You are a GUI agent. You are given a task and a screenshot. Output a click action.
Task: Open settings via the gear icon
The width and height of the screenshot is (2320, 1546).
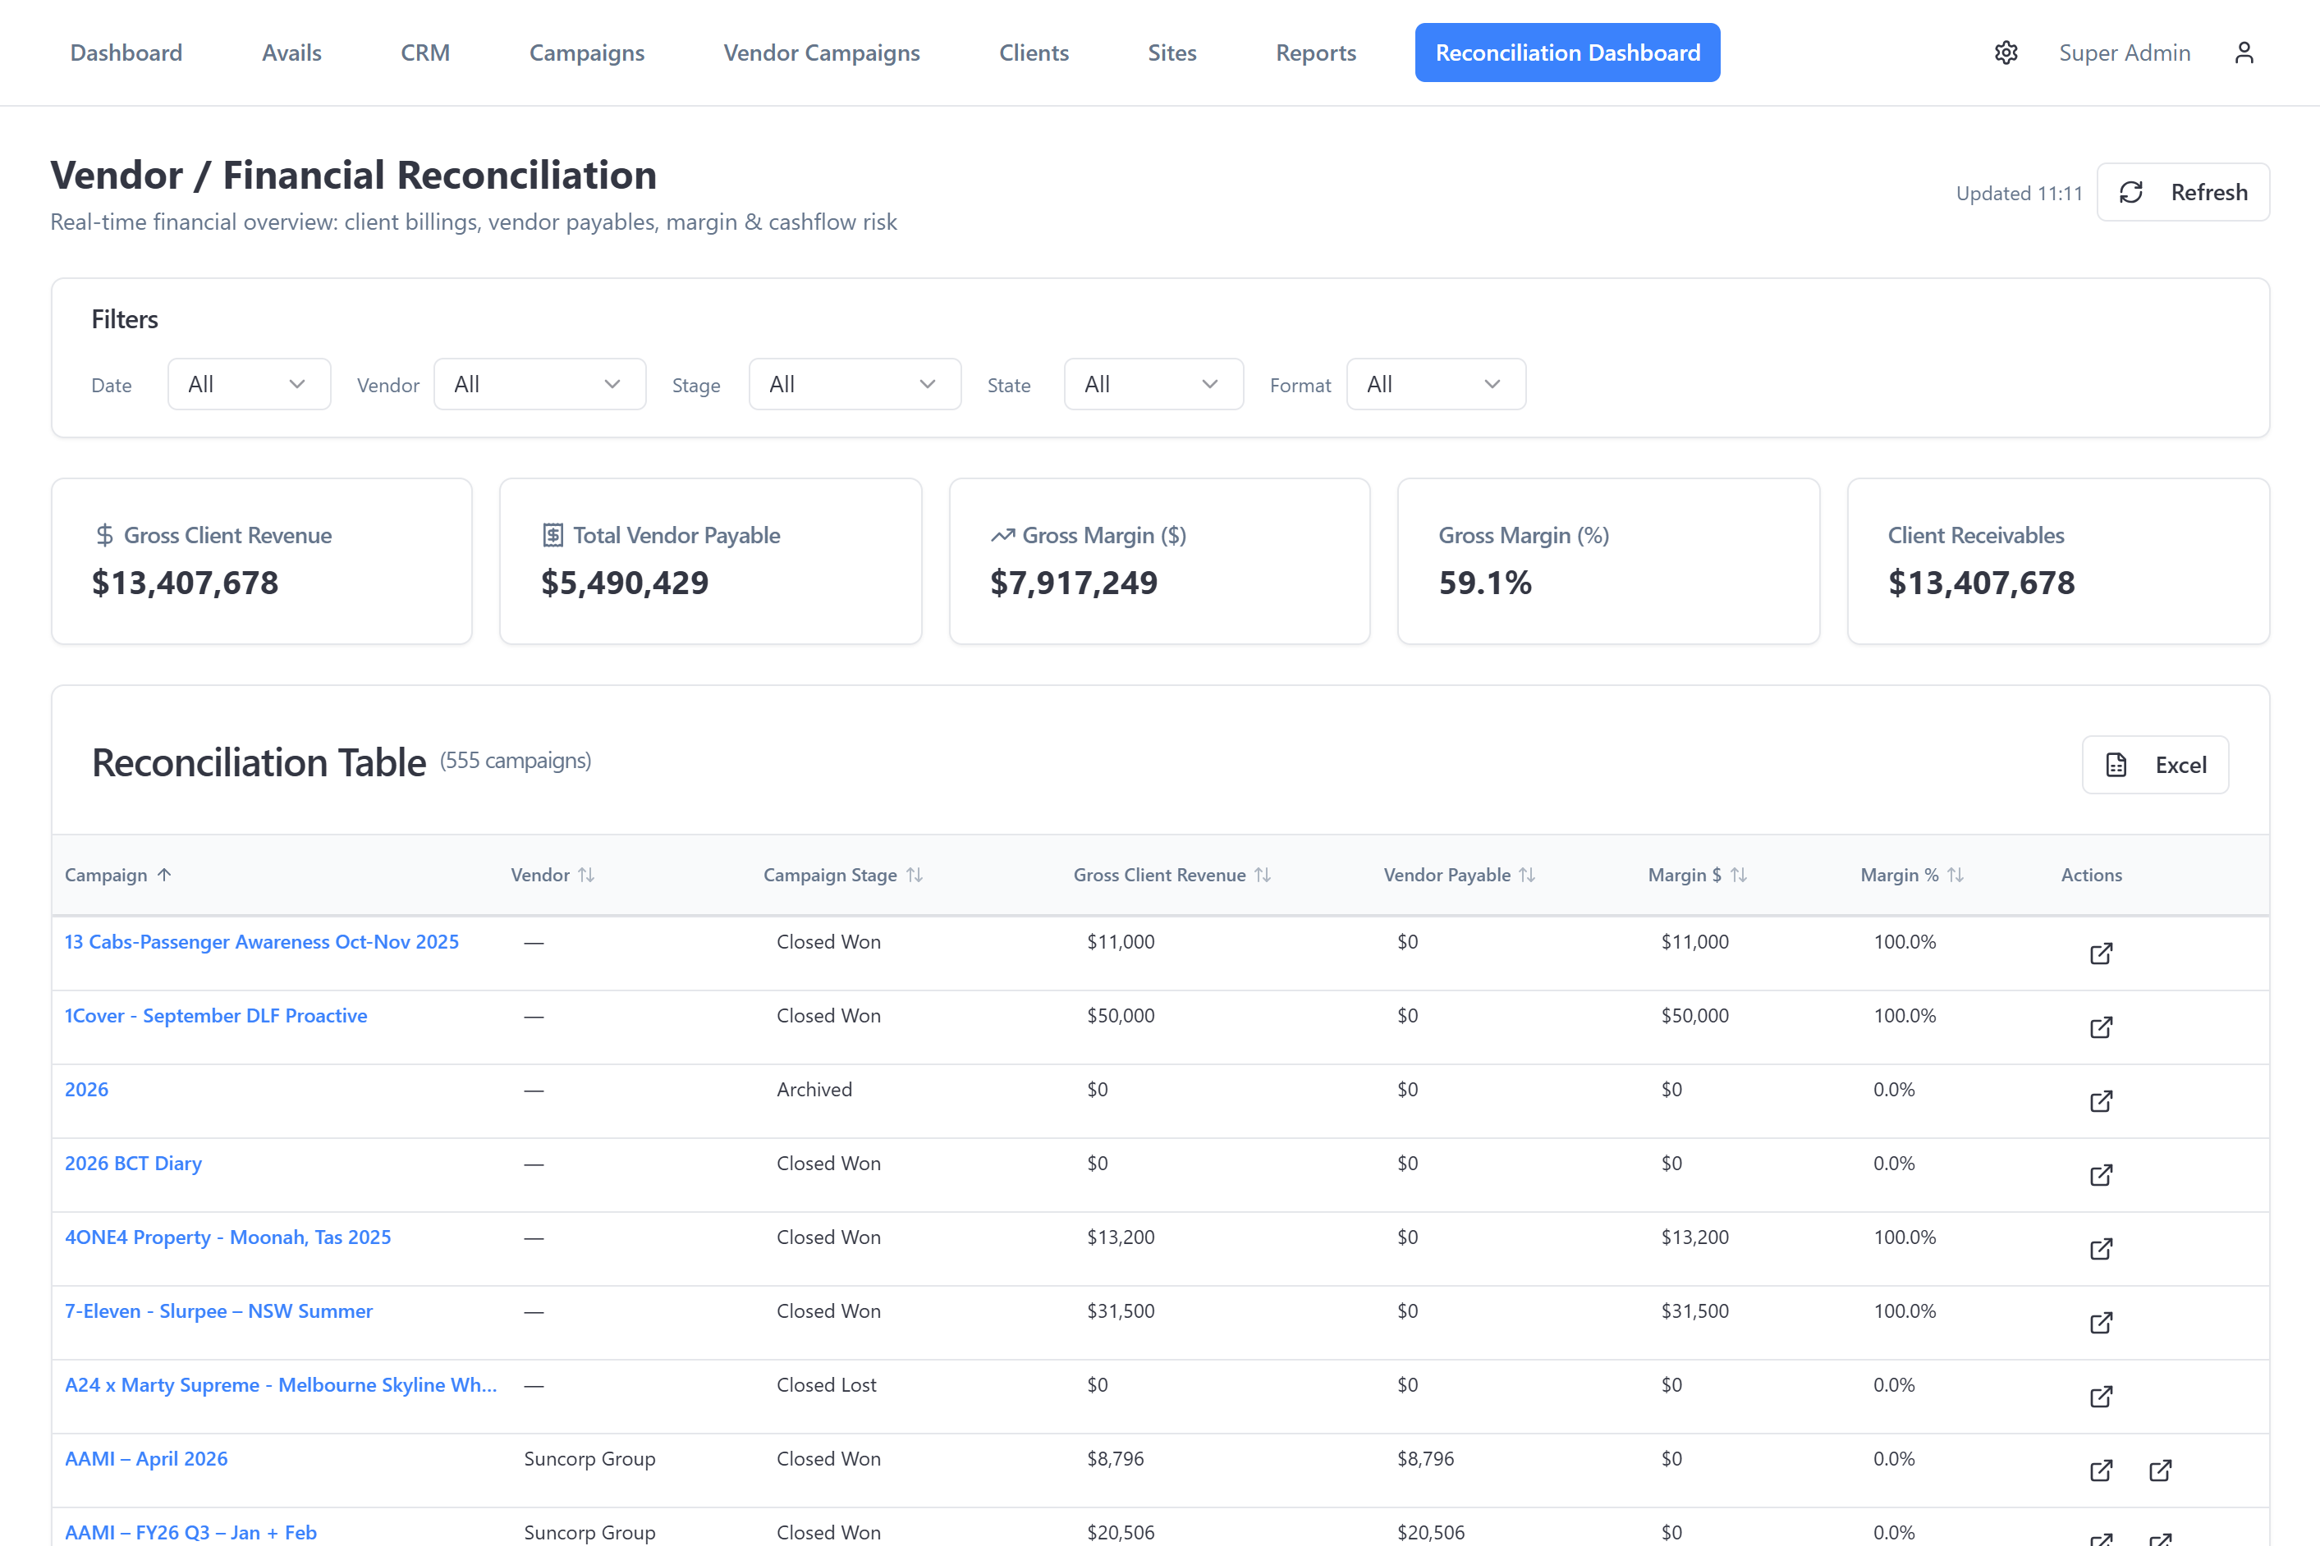pyautogui.click(x=2006, y=53)
